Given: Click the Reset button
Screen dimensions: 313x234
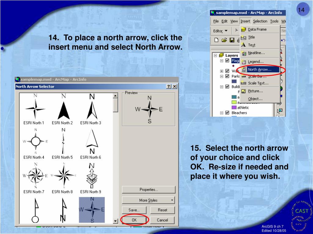Looking at the screenshot, I should 163,210.
